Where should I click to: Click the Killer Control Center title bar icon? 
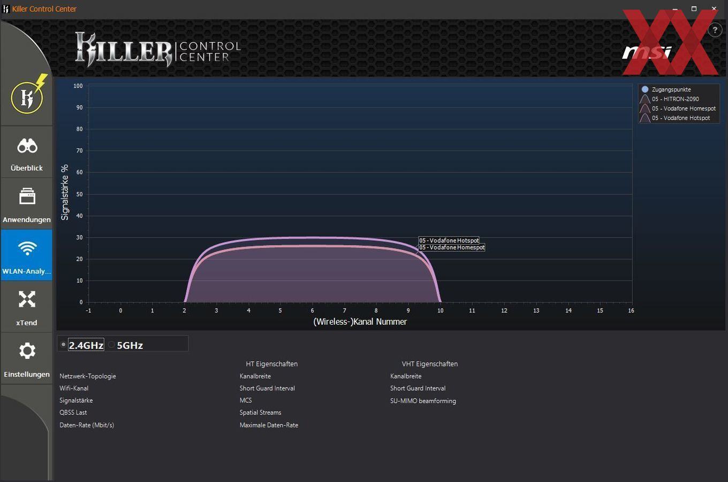(x=6, y=9)
